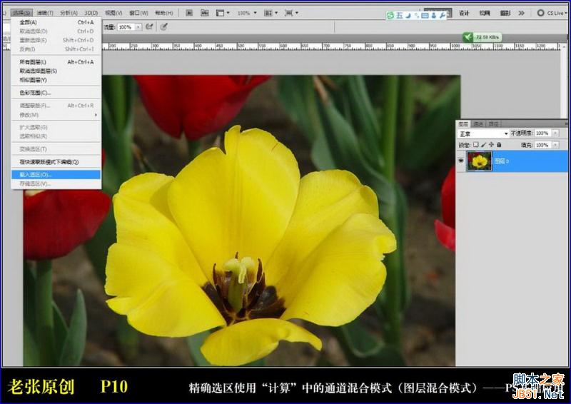This screenshot has height=404, width=571.
Task: Open the 窗口(W) menu
Action: point(138,13)
